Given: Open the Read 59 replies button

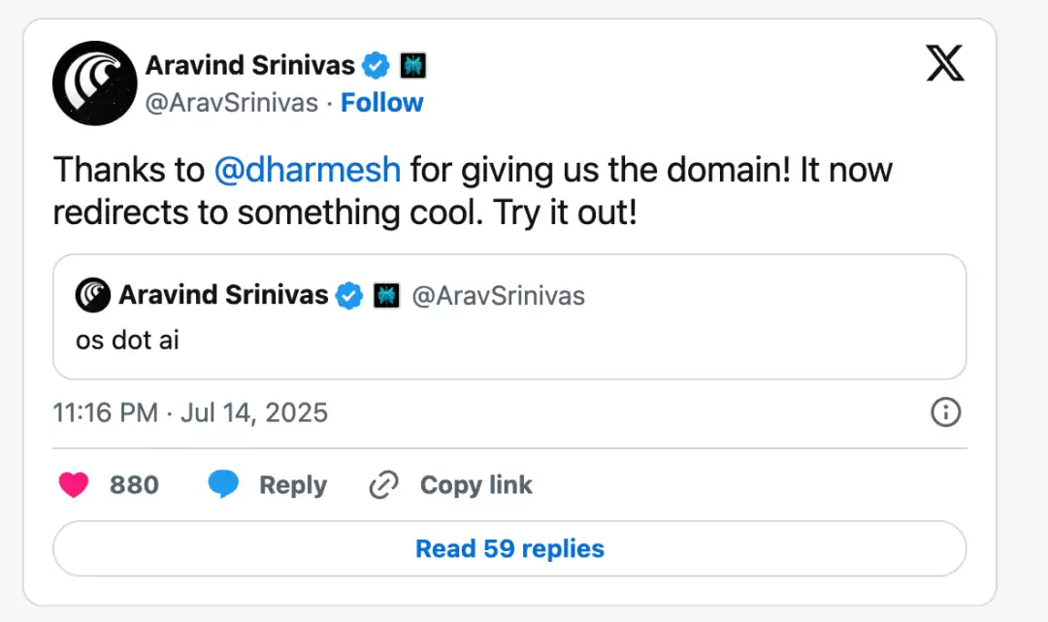Looking at the screenshot, I should [x=510, y=548].
